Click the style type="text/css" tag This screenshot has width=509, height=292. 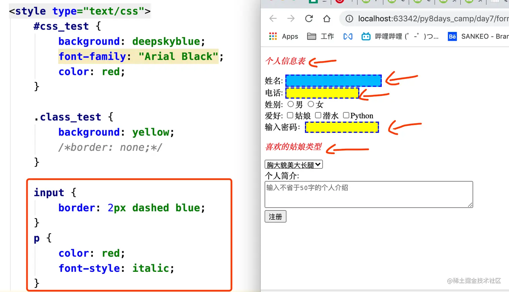click(x=80, y=11)
